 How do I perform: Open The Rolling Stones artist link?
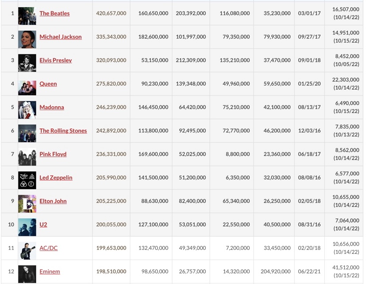coord(63,131)
